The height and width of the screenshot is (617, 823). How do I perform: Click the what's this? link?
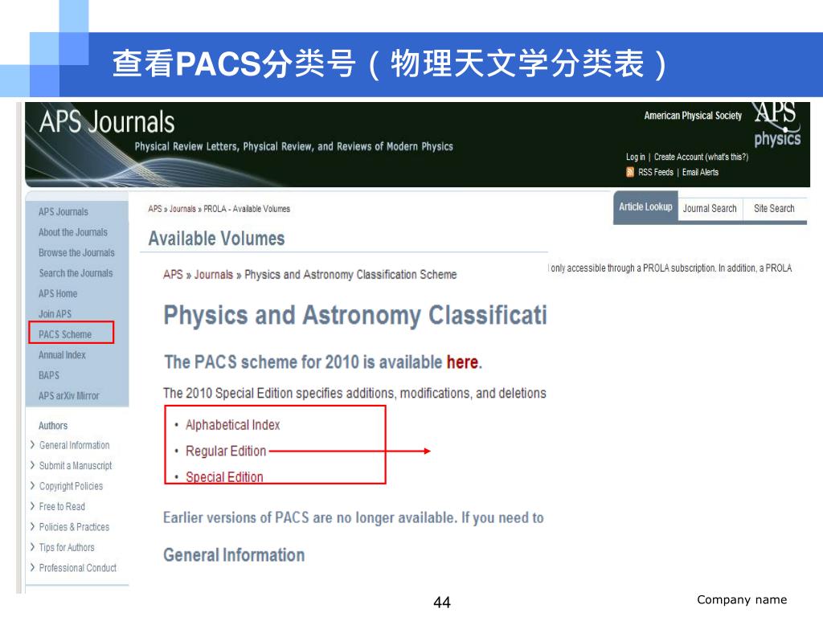point(727,157)
